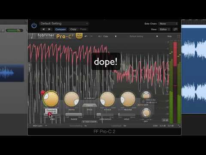Click the resize corner icon of Pro-C 2
The image size is (206, 155).
click(x=179, y=126)
